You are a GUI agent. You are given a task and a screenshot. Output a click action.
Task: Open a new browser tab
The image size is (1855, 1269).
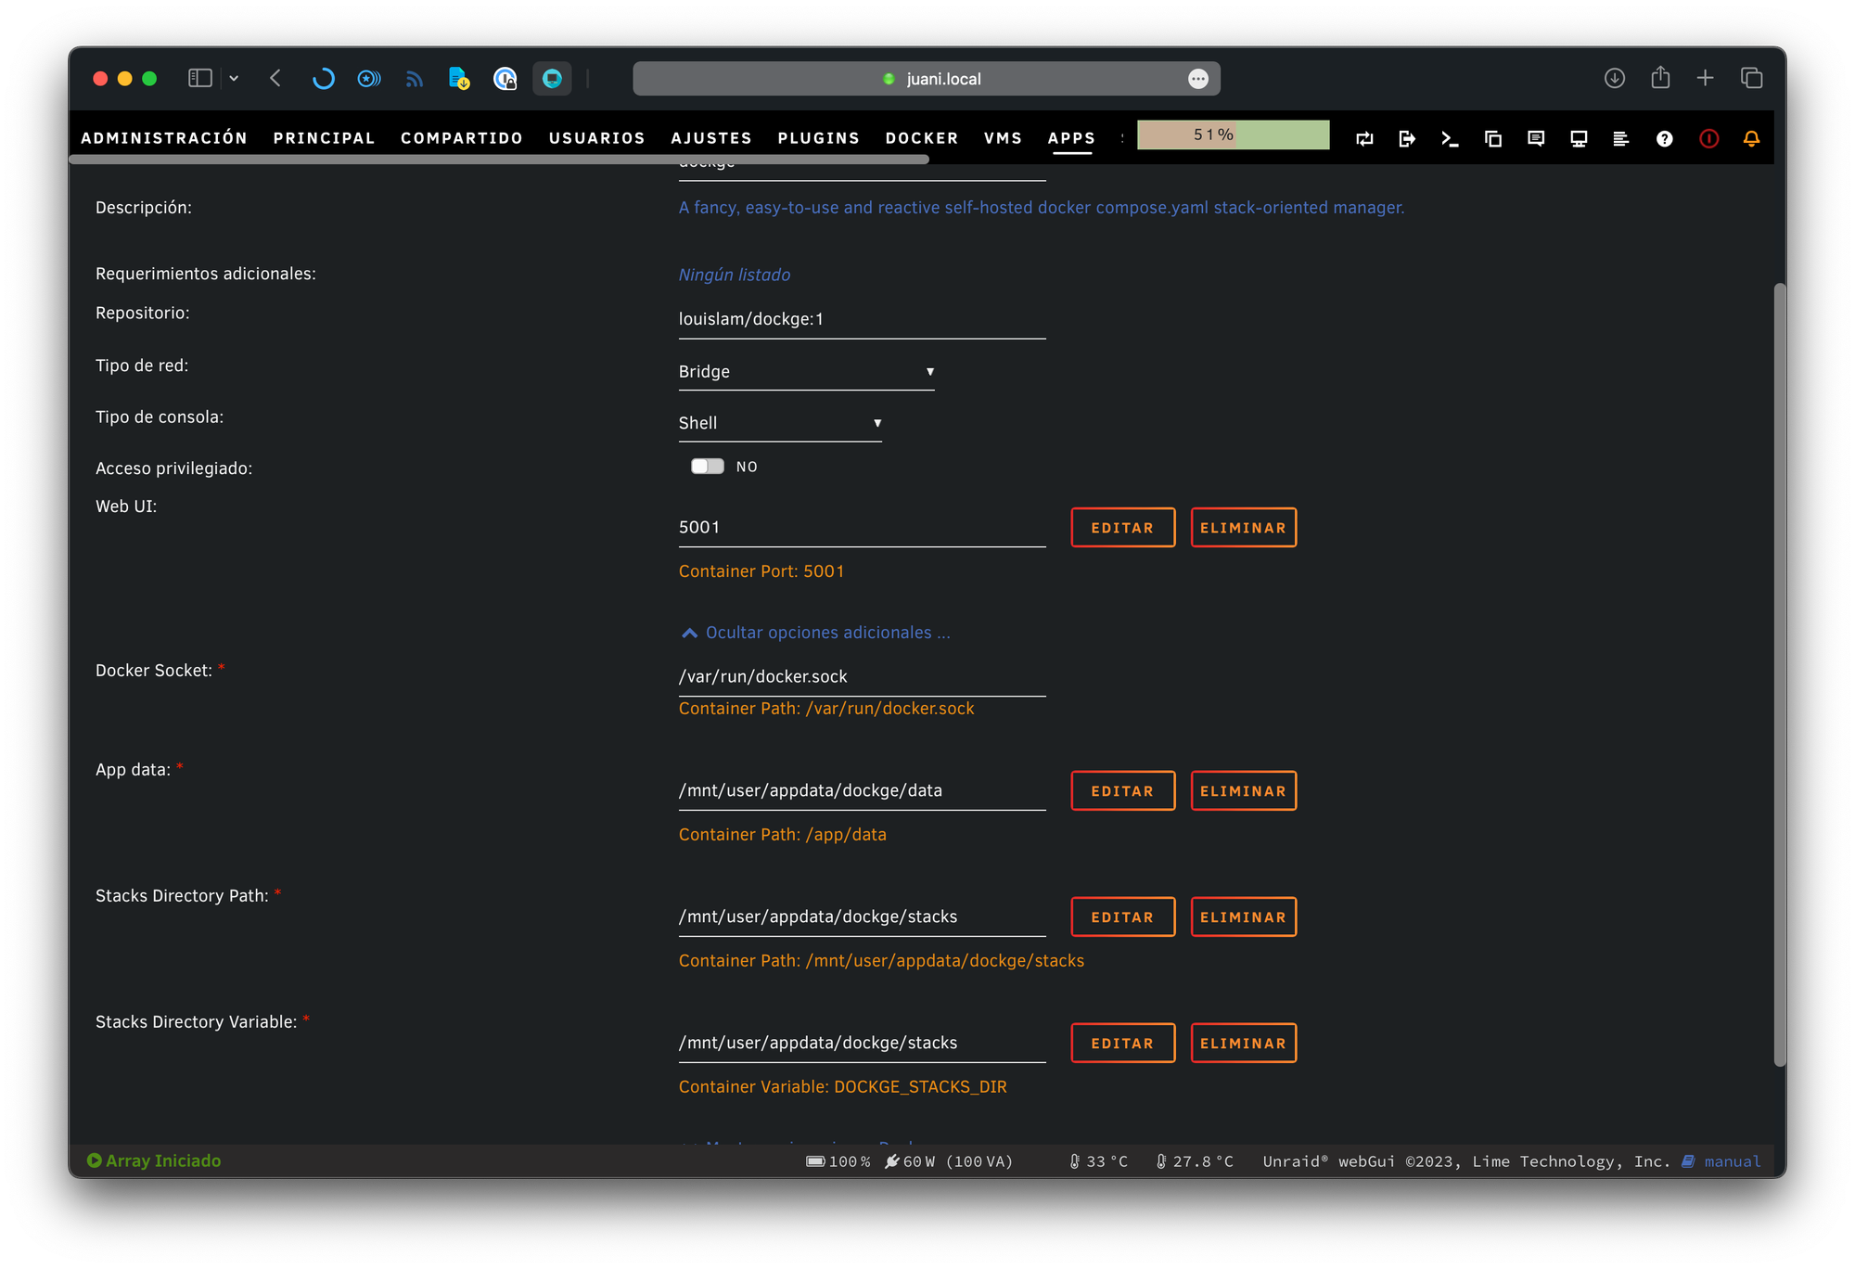pyautogui.click(x=1705, y=79)
